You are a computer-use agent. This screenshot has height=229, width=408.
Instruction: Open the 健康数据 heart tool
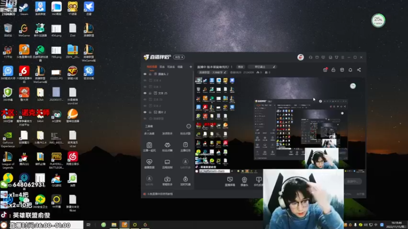click(x=149, y=164)
